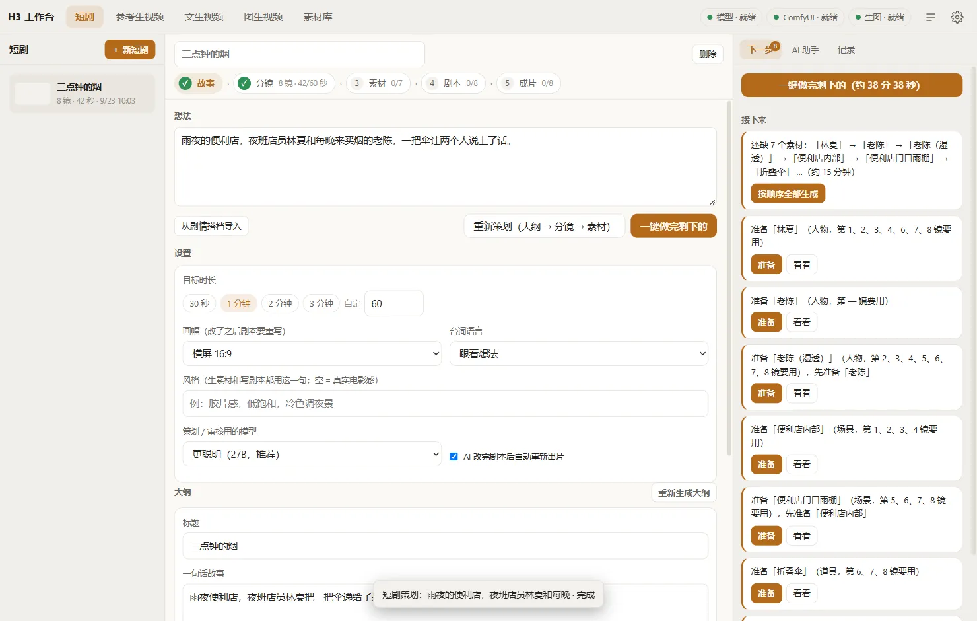Switch to the AI 助手 tab
Viewport: 977px width, 621px height.
point(805,50)
